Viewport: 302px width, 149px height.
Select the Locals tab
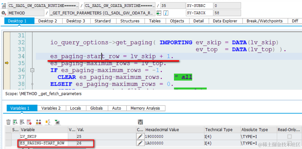(76, 108)
